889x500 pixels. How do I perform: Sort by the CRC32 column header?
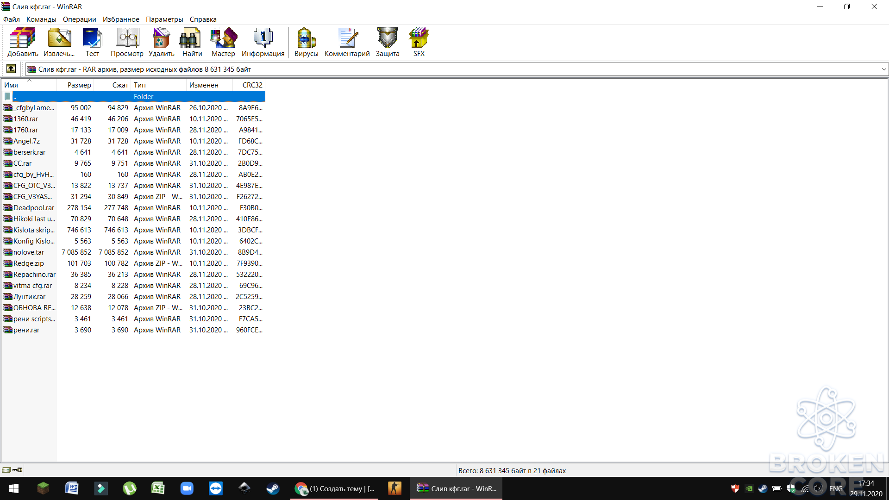tap(249, 85)
